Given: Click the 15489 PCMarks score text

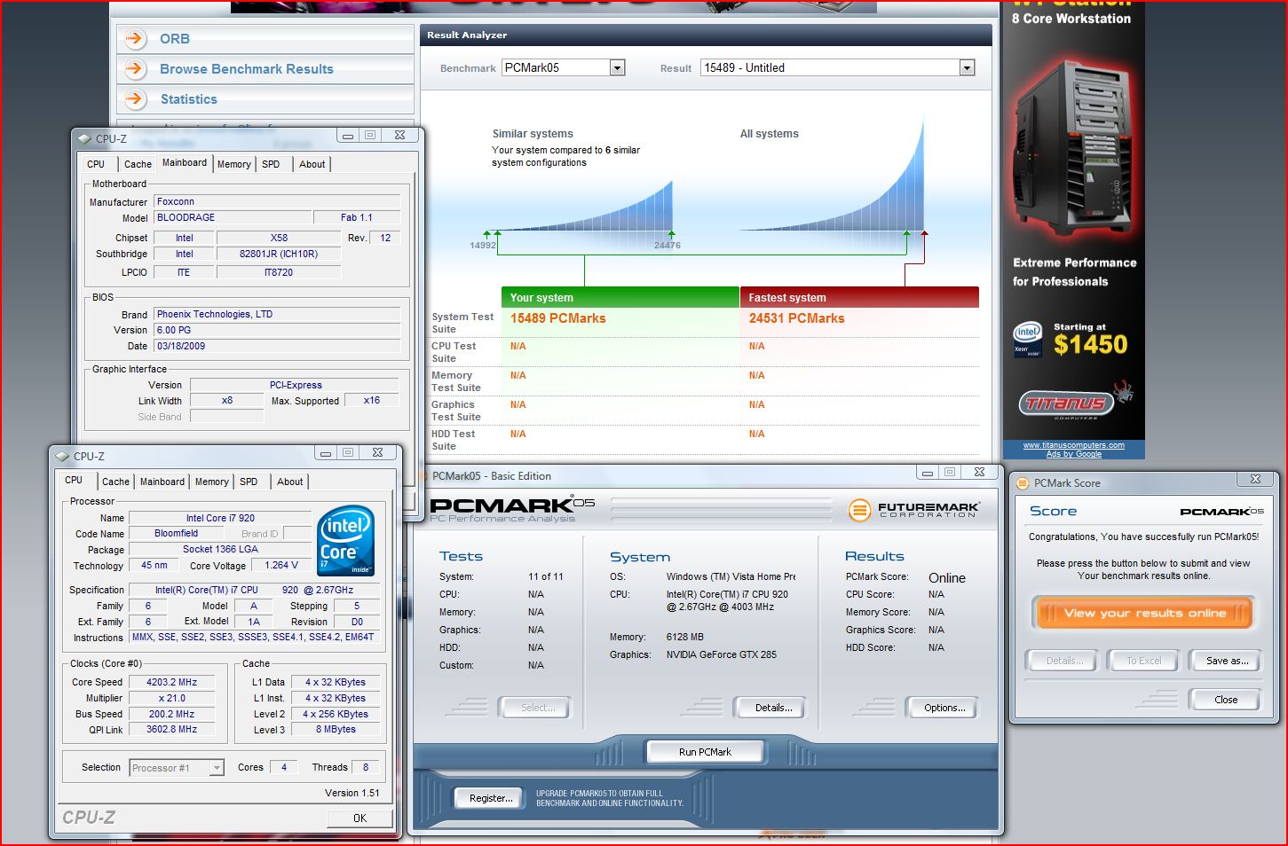Looking at the screenshot, I should point(557,318).
